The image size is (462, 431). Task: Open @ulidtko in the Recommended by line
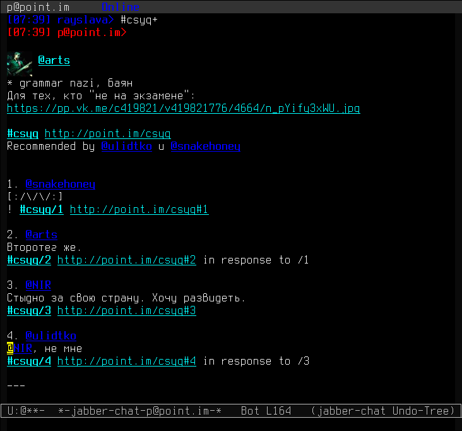[x=126, y=147]
